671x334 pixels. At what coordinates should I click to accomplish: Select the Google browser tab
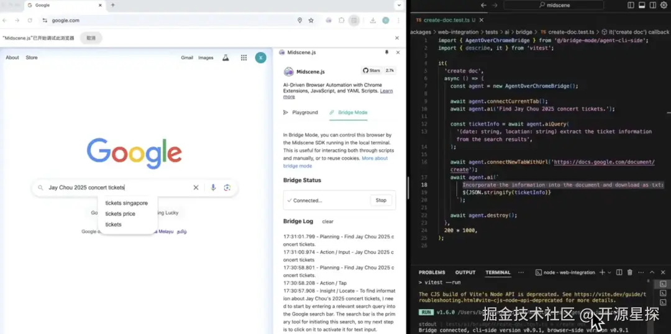coord(64,5)
